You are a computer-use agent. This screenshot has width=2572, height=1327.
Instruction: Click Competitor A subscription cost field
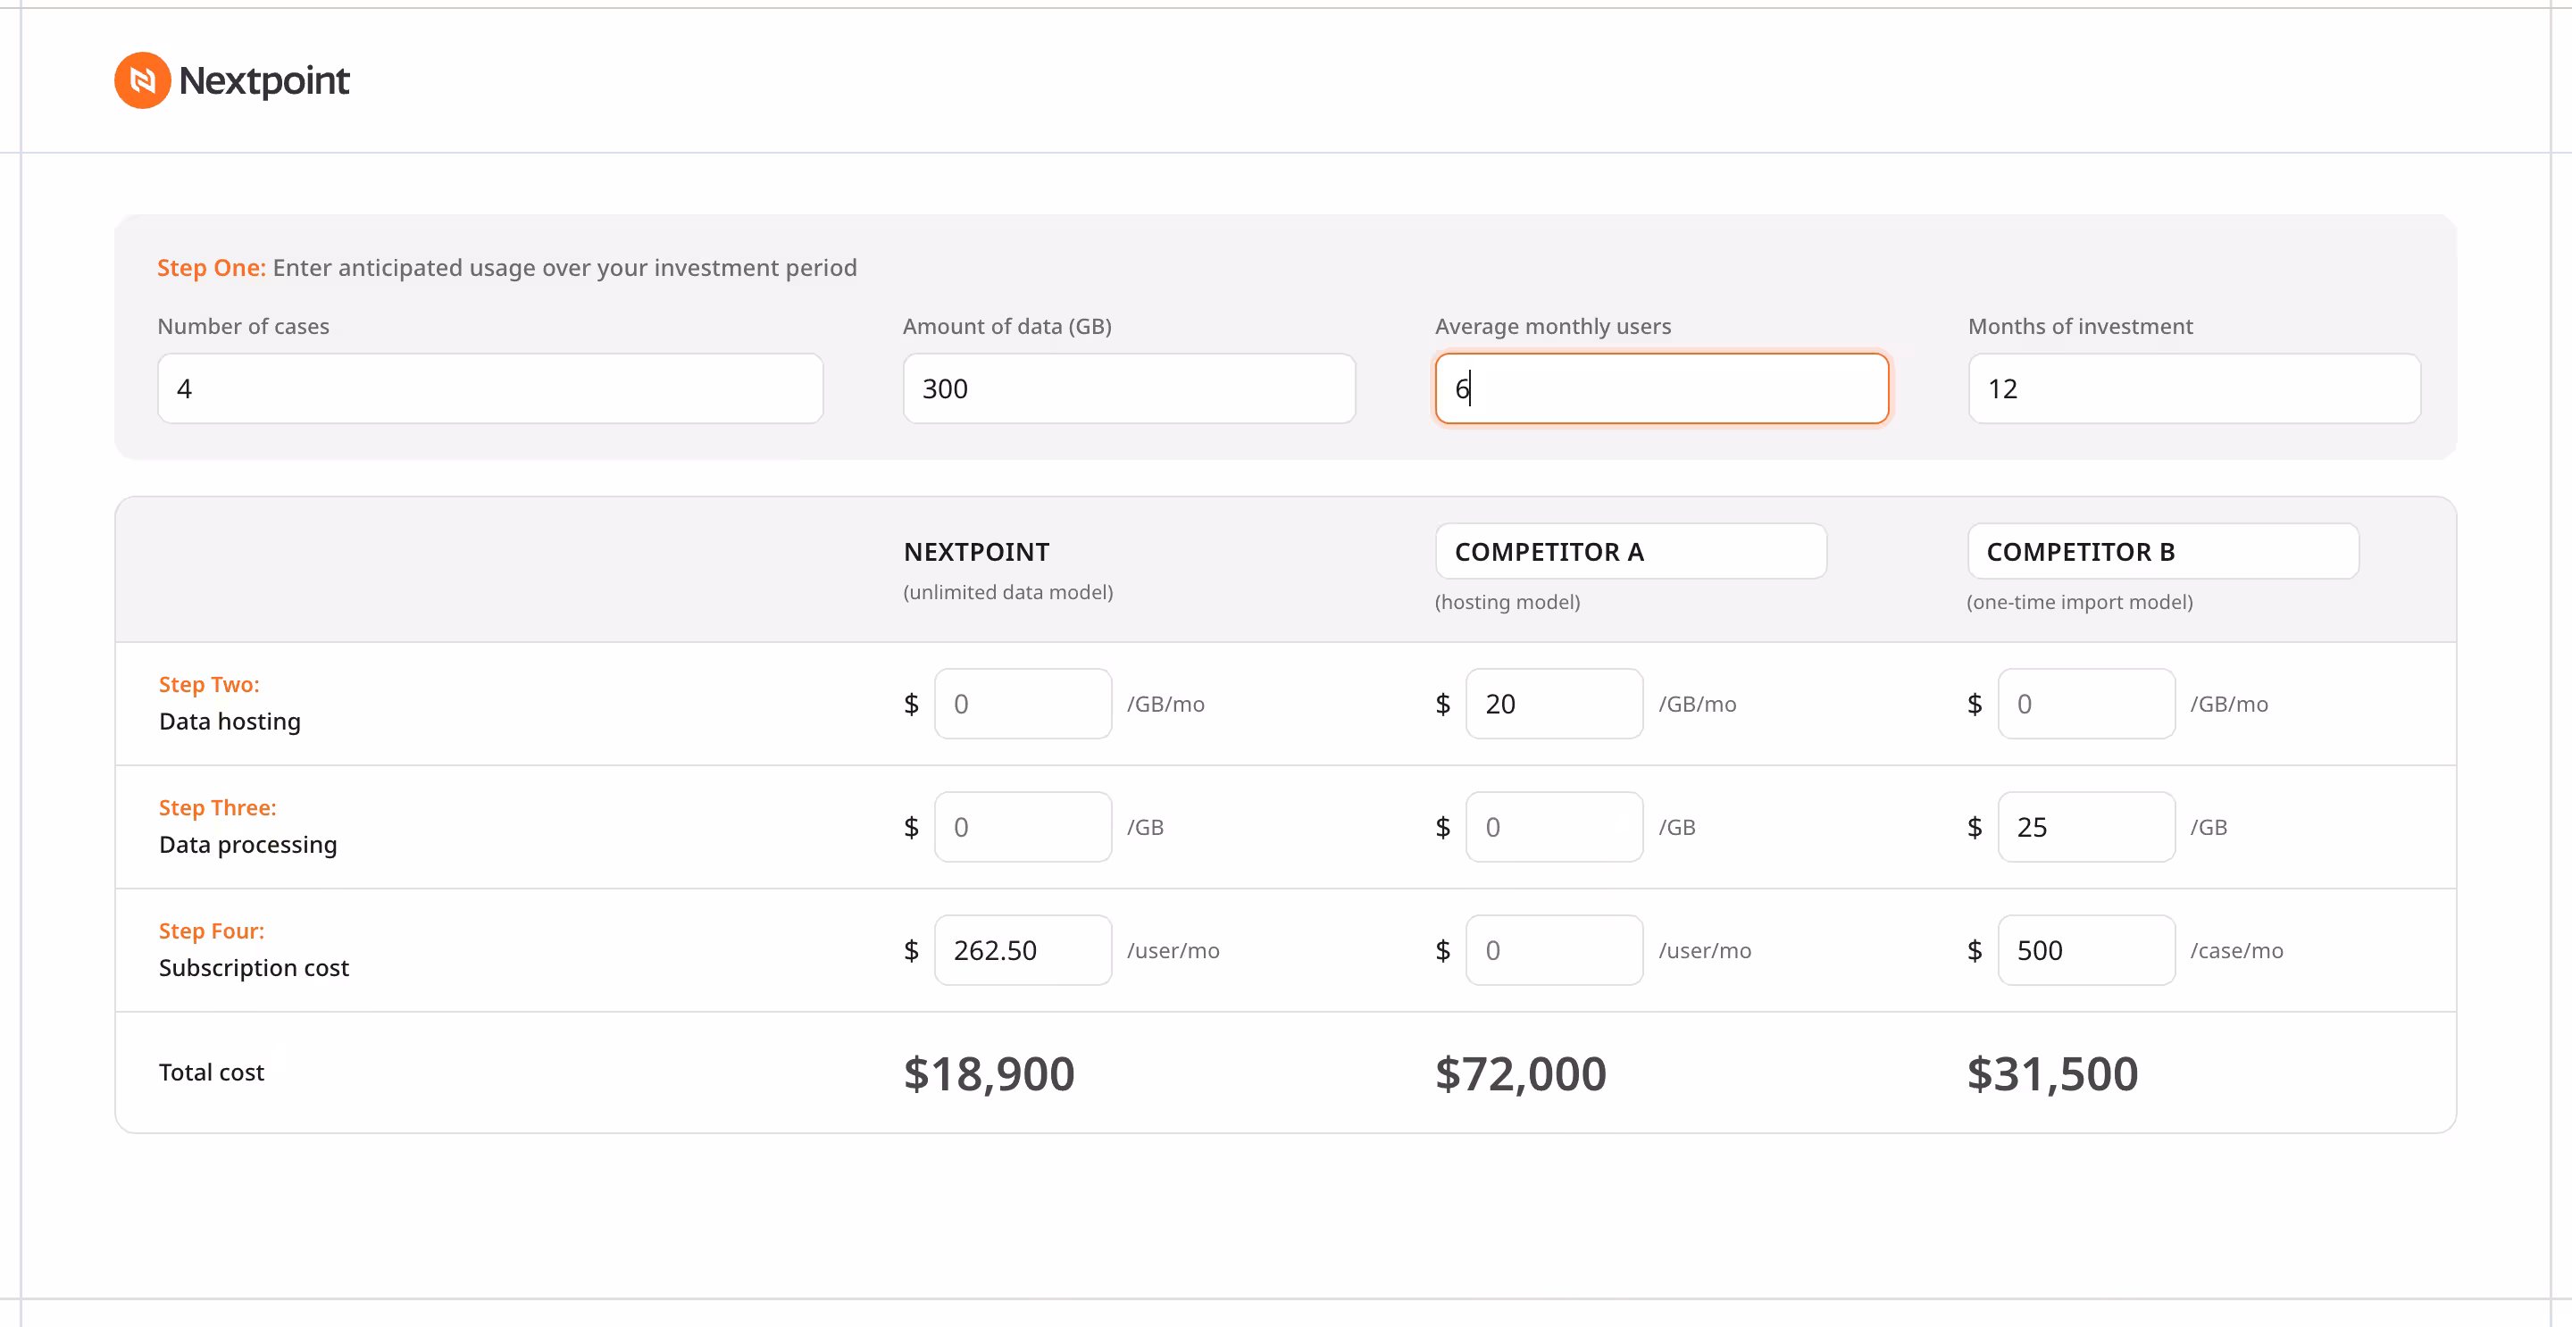point(1554,949)
